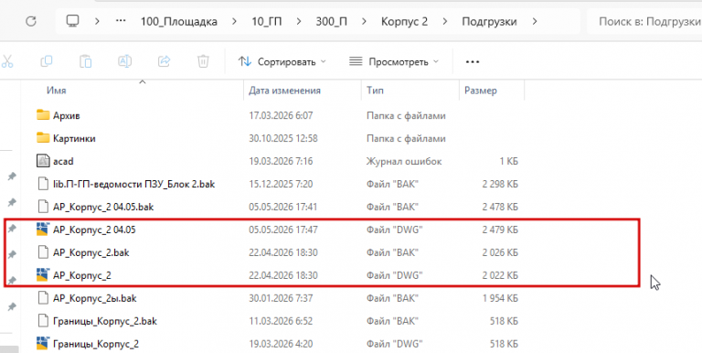This screenshot has height=353, width=702.
Task: Navigate to 10_ГП in breadcrumb
Action: tap(266, 21)
